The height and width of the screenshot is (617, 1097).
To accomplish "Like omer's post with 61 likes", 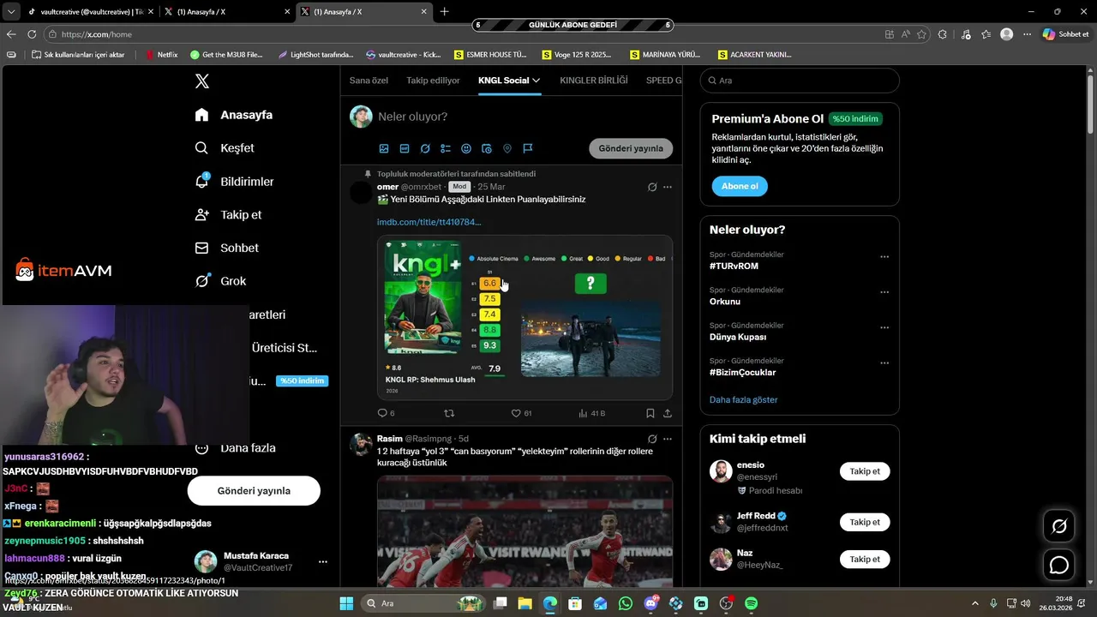I will (x=521, y=413).
